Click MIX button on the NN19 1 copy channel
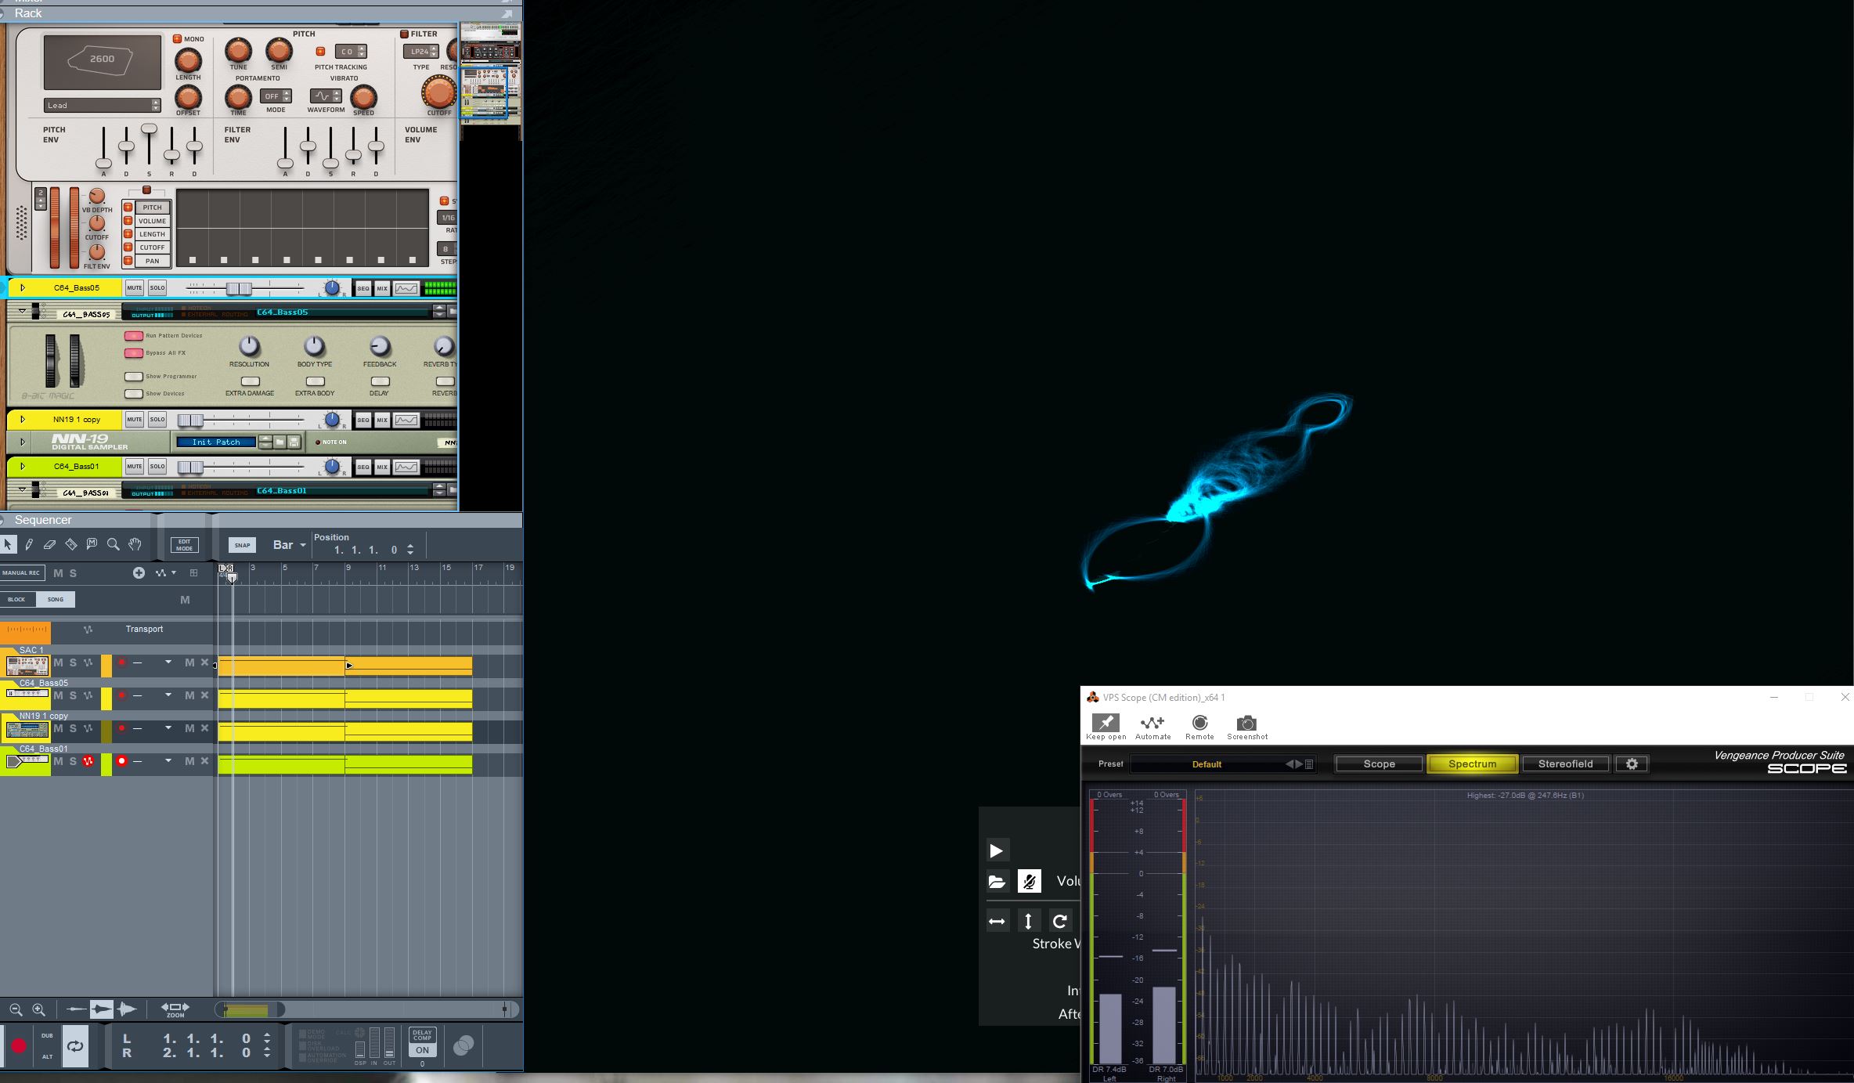 click(x=382, y=420)
